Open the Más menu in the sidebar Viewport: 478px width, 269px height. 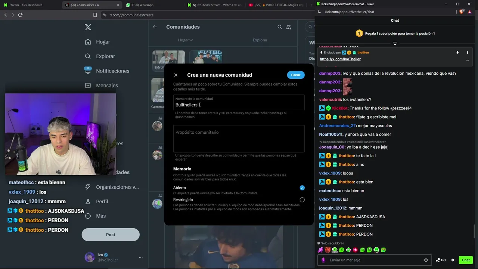point(95,216)
